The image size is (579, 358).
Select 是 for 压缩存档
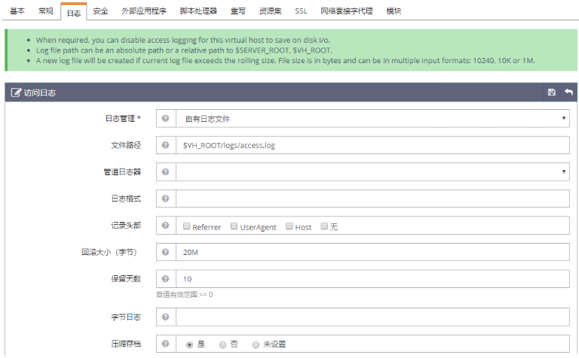[x=189, y=344]
